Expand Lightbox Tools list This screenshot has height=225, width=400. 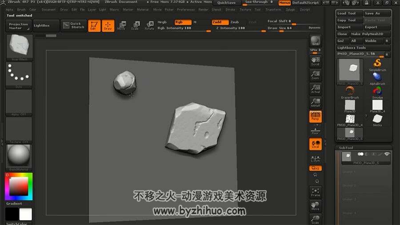(x=363, y=48)
